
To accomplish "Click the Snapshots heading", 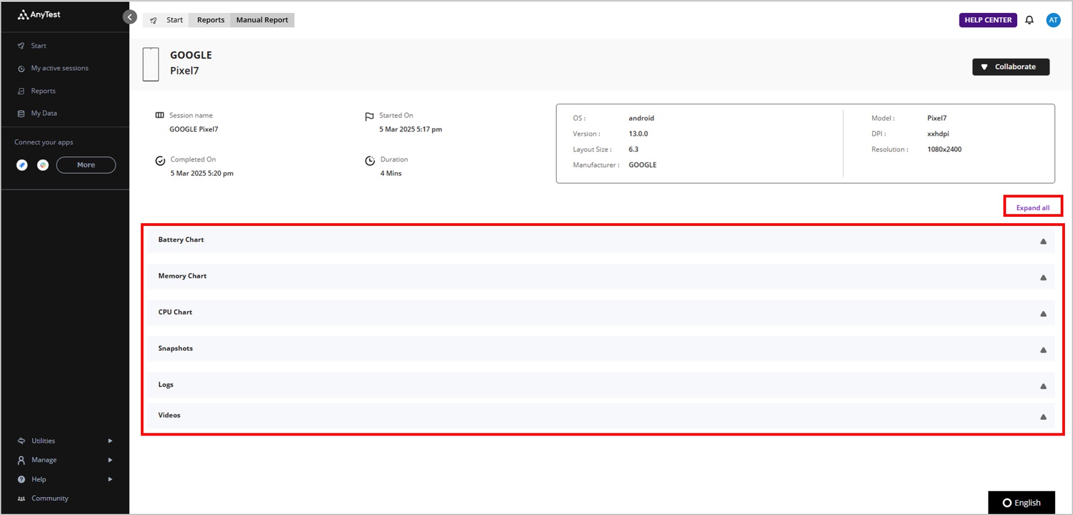I will click(175, 348).
